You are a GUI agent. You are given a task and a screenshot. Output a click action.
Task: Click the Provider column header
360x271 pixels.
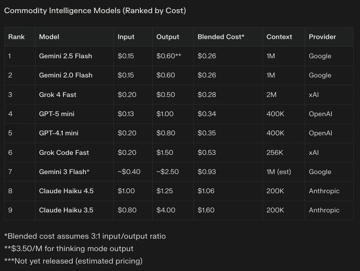click(322, 37)
